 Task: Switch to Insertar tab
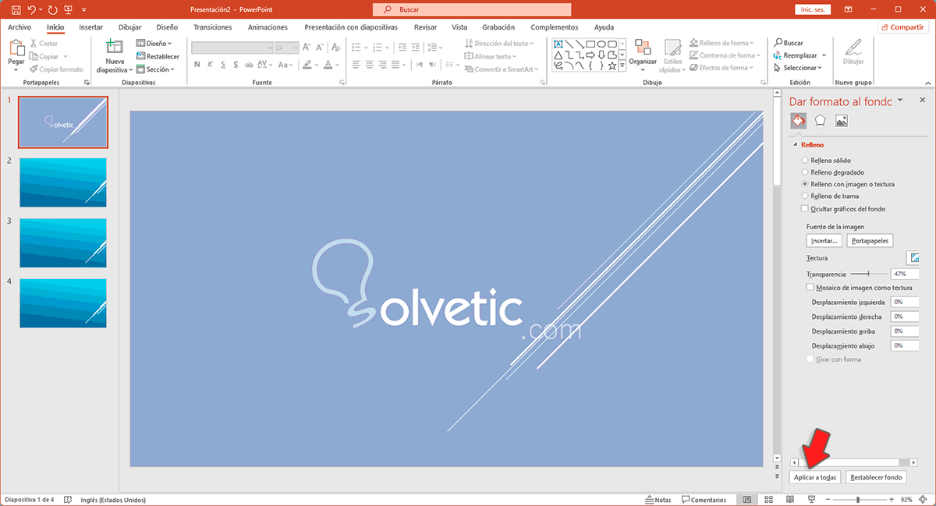91,27
